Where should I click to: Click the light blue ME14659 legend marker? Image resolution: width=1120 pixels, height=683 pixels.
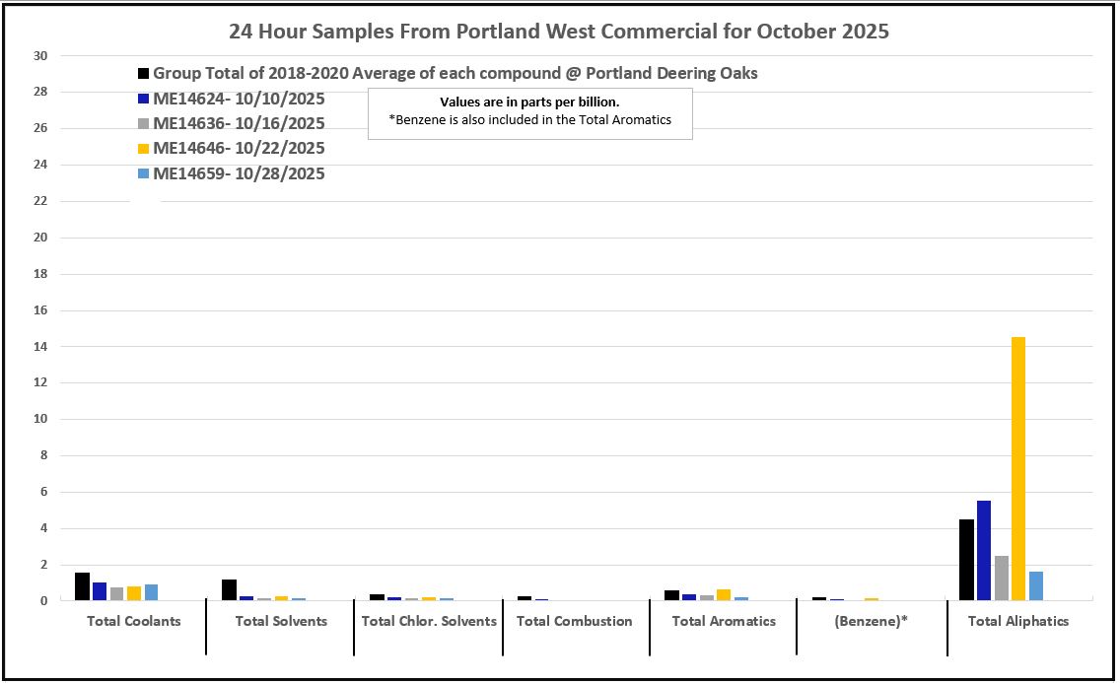point(144,174)
